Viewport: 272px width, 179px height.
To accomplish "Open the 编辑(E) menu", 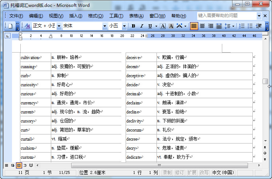I will (x=36, y=16).
